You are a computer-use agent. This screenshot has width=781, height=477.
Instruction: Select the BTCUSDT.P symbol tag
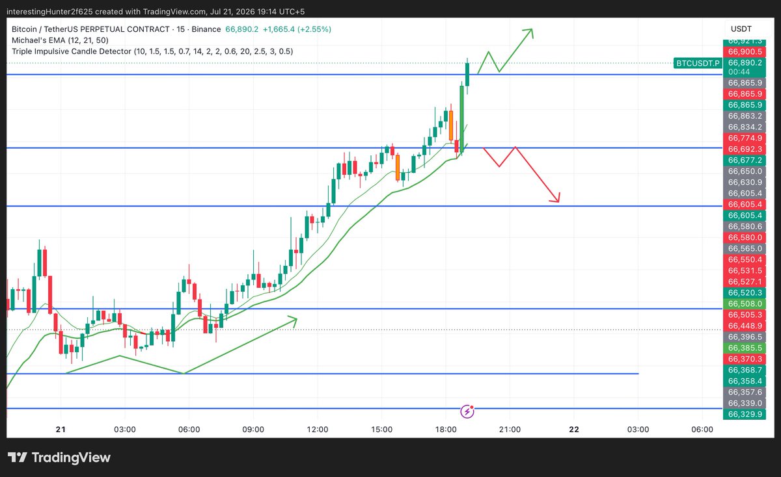click(698, 63)
